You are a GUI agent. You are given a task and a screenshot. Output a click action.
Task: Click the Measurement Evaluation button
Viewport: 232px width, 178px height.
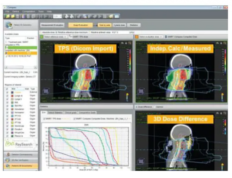[52, 25]
